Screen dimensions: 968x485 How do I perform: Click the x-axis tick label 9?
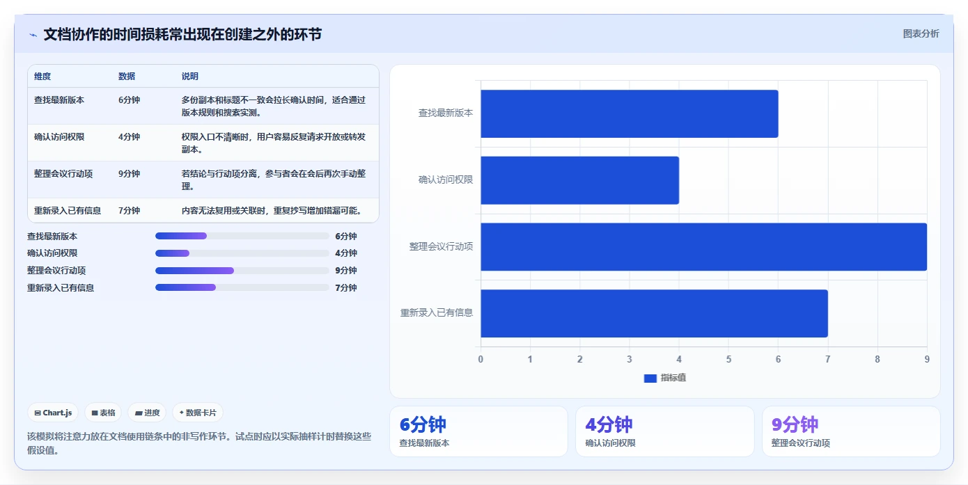click(x=927, y=360)
